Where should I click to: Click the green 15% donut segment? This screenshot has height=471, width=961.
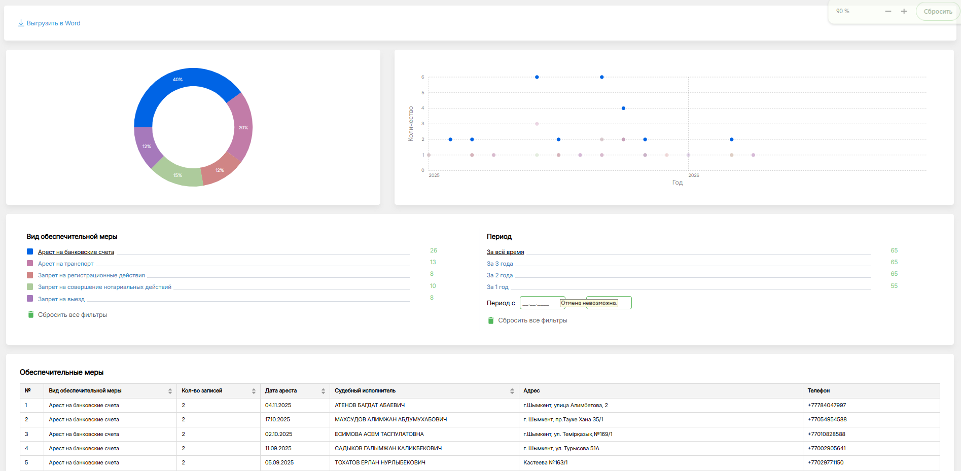tap(177, 174)
